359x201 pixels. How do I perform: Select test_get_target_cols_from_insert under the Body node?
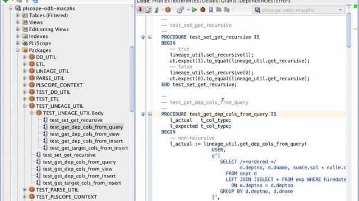tap(89, 148)
